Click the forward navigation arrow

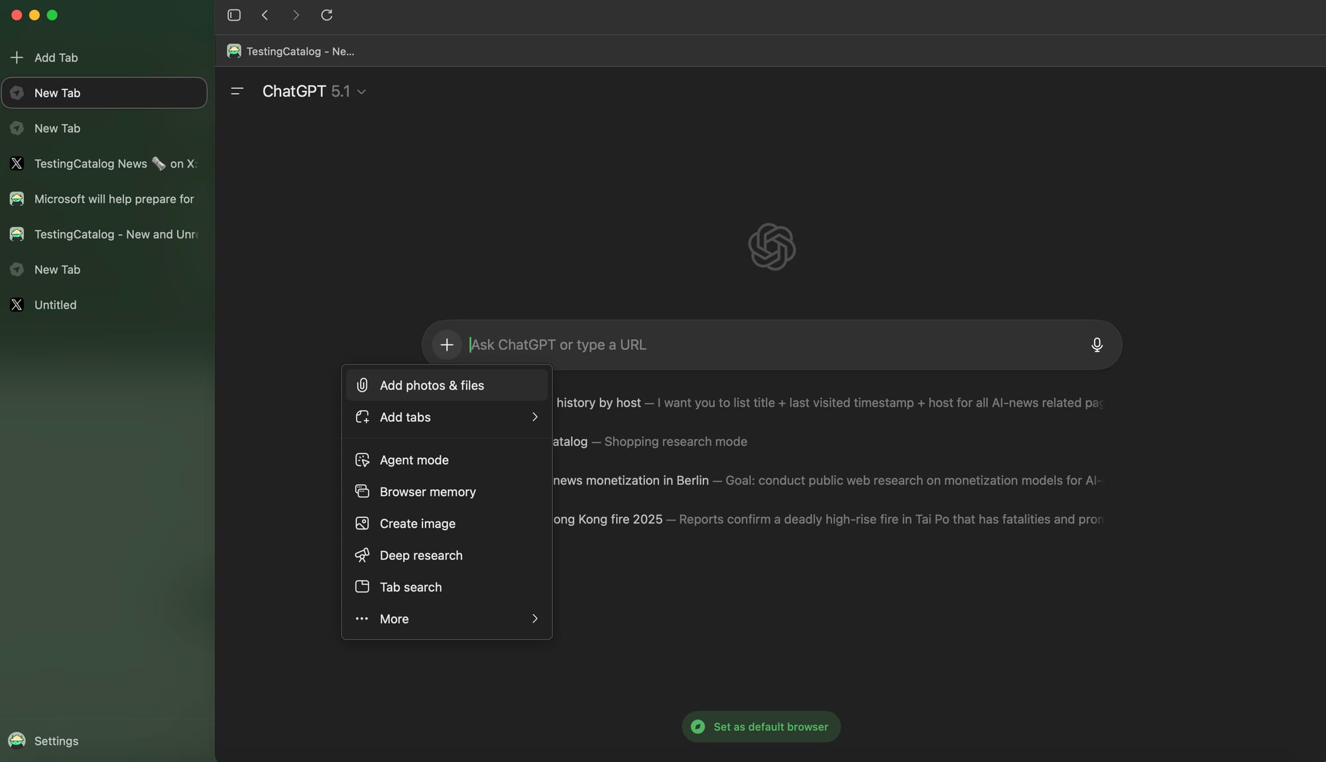[296, 15]
